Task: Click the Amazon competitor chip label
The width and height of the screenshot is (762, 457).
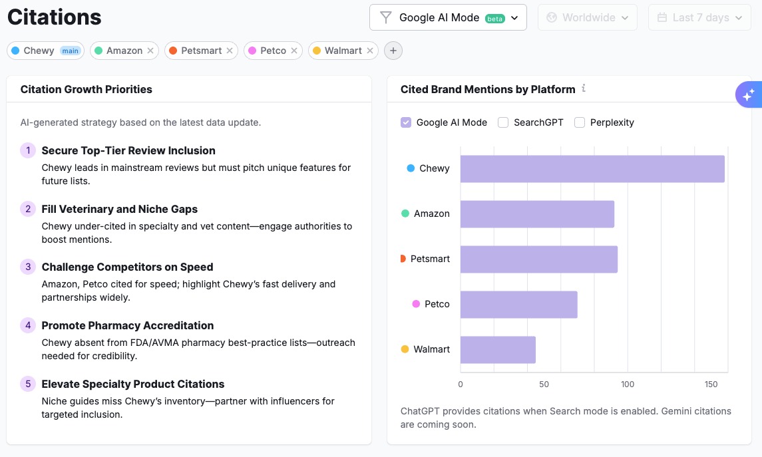Action: [124, 51]
